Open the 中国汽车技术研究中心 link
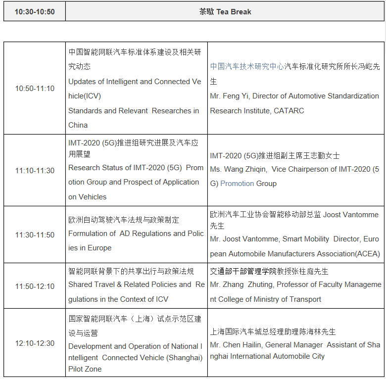This screenshot has width=386, height=379. pos(247,66)
